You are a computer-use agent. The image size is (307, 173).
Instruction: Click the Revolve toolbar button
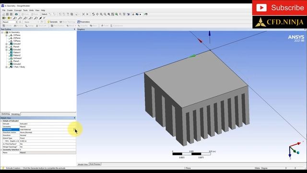coord(18,25)
